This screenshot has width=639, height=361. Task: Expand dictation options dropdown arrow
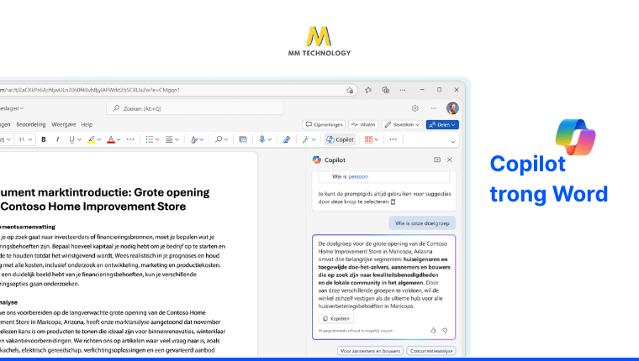270,139
